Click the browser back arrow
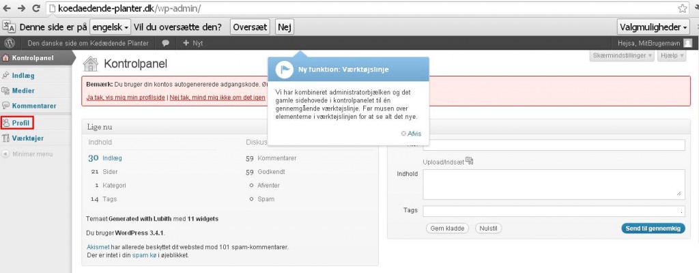 click(8, 9)
